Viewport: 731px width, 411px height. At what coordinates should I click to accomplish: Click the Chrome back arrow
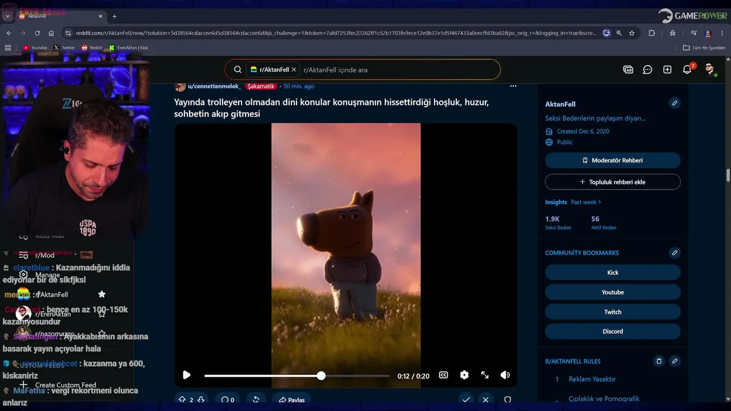9,33
